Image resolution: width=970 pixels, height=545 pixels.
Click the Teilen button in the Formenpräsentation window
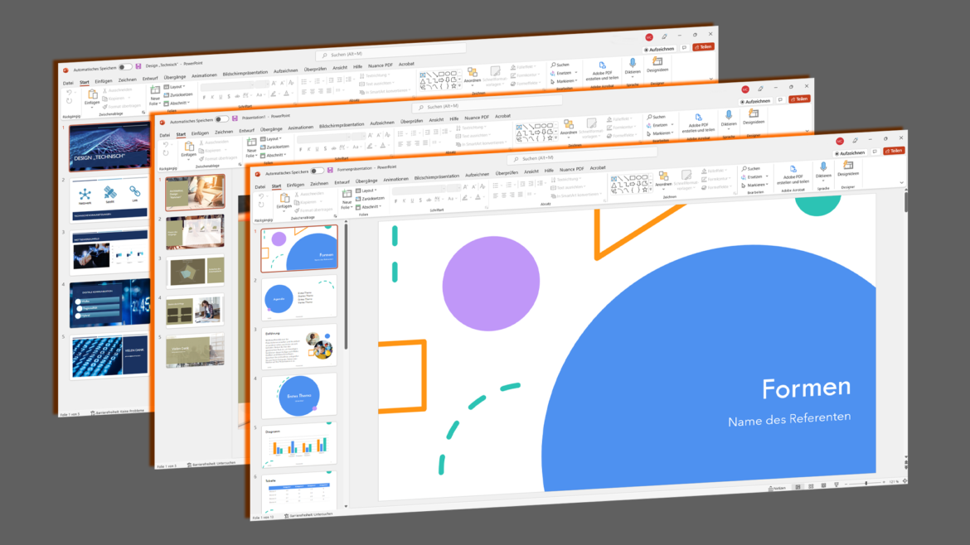coord(893,151)
